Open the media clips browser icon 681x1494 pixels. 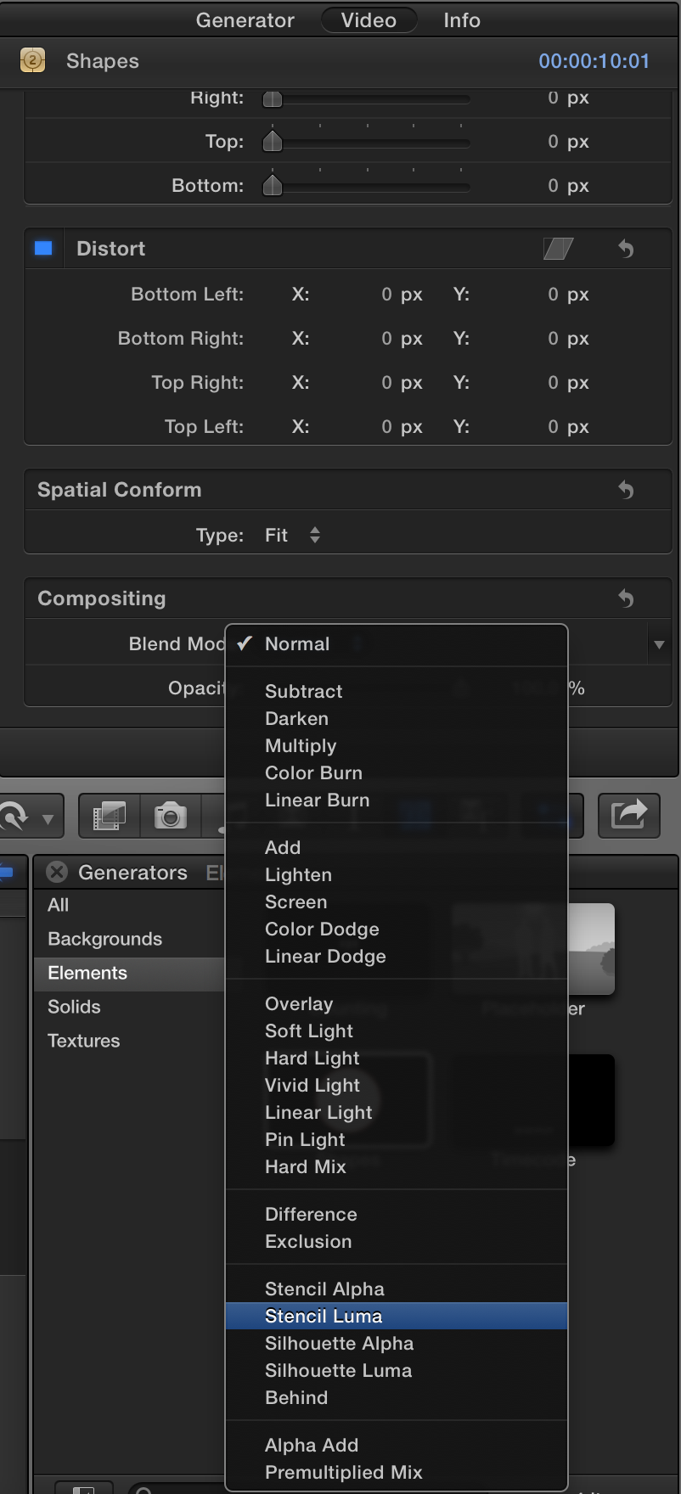[x=109, y=817]
